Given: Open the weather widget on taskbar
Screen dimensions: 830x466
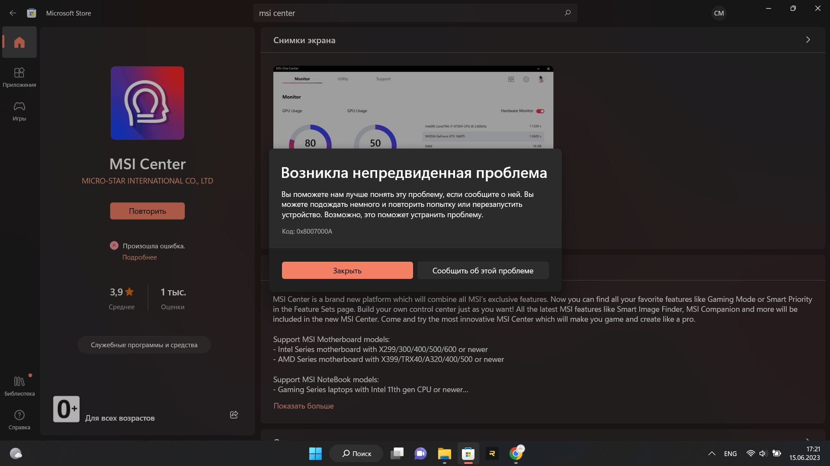Looking at the screenshot, I should pos(16,453).
